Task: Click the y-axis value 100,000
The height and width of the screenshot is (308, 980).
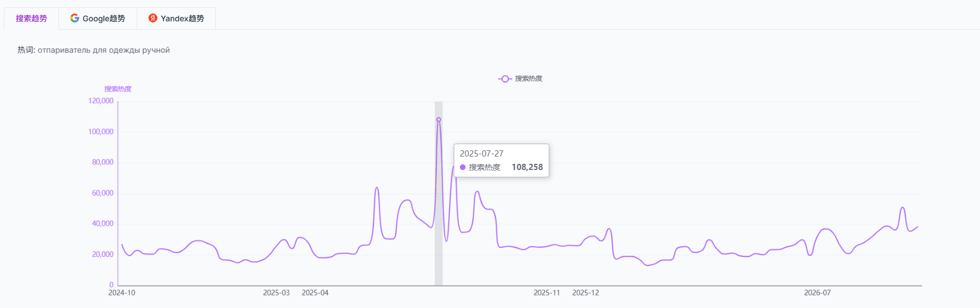Action: (x=101, y=132)
